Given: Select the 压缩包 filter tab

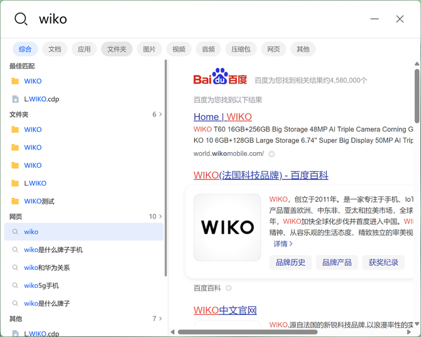Looking at the screenshot, I should click(241, 49).
